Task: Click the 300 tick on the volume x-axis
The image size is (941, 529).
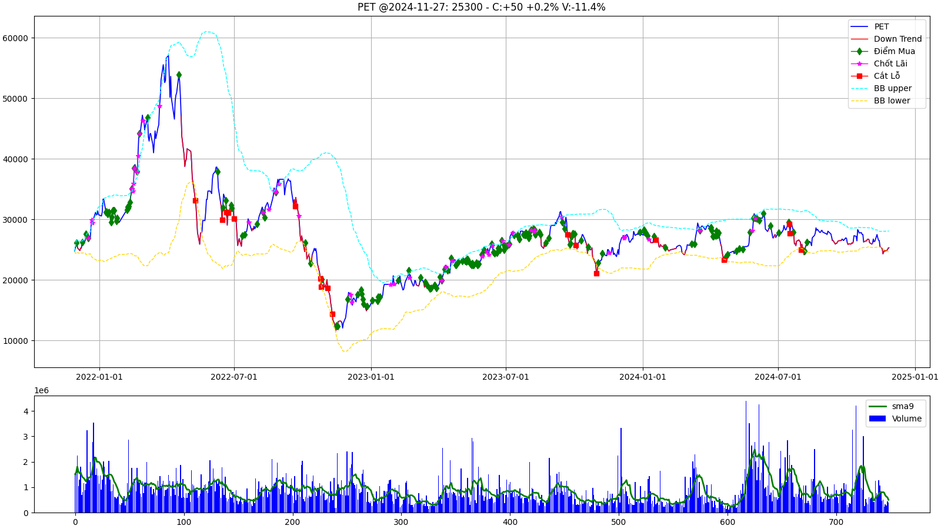Action: coord(401,522)
